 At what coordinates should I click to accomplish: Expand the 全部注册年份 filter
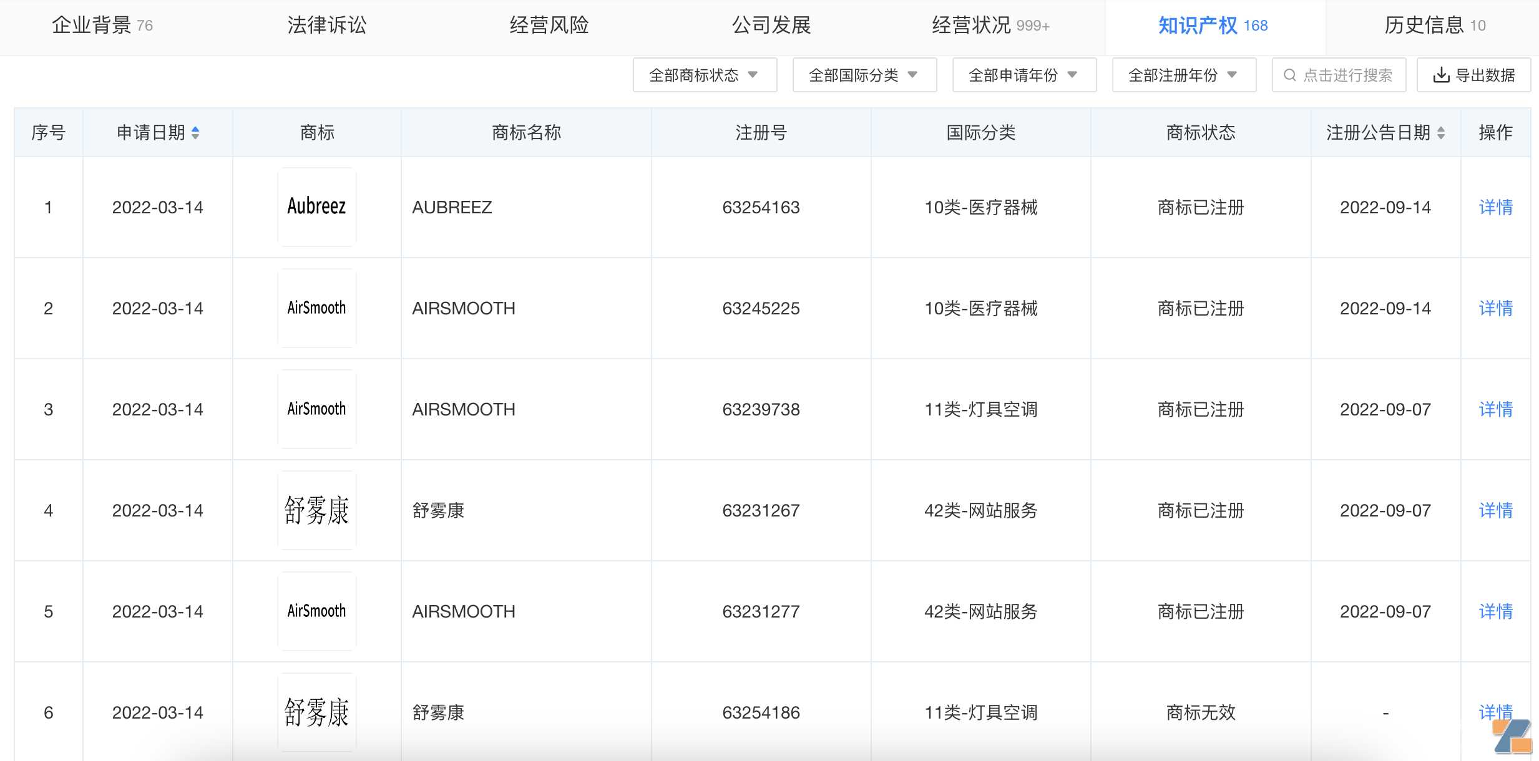[1183, 74]
